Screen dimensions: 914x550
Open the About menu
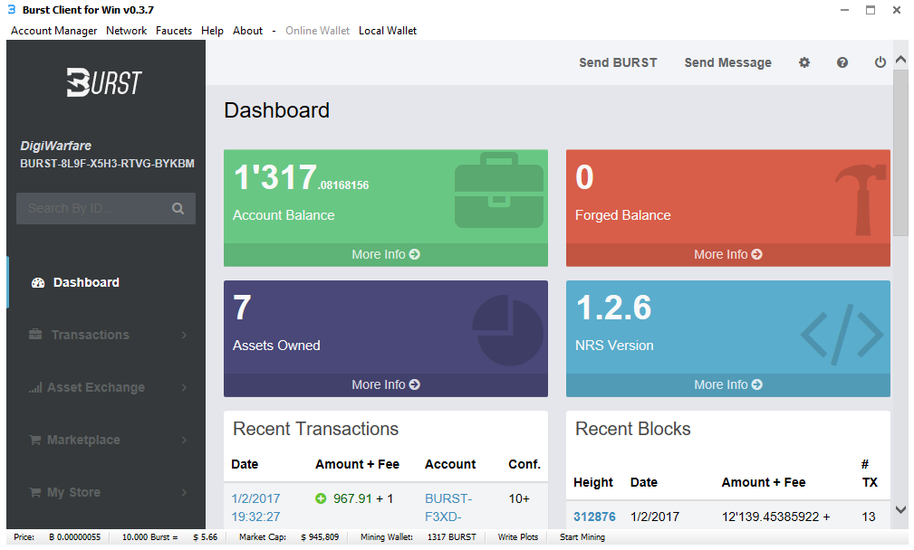point(247,31)
